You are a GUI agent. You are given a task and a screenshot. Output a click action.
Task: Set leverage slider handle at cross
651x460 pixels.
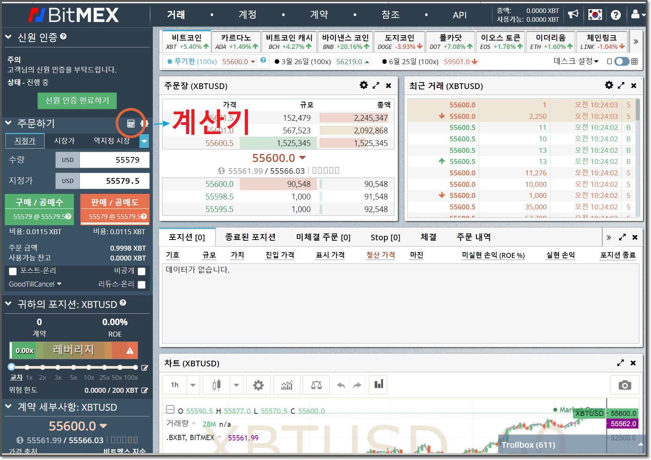pos(11,367)
